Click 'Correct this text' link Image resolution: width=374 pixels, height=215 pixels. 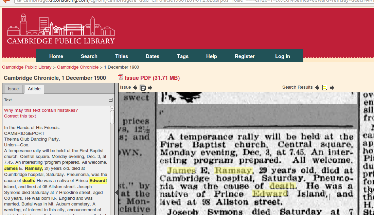pyautogui.click(x=20, y=116)
